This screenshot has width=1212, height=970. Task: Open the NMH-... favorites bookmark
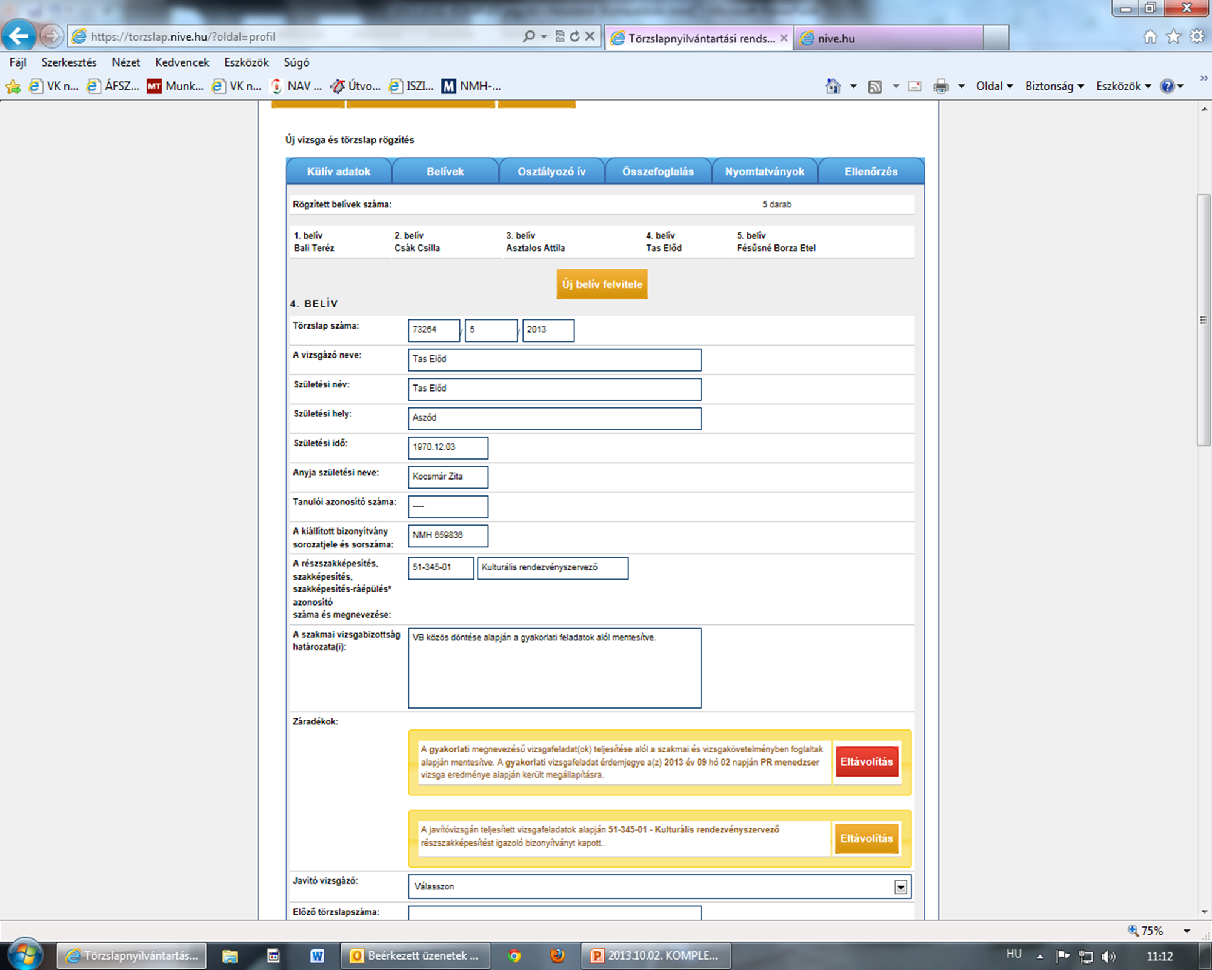pos(471,86)
